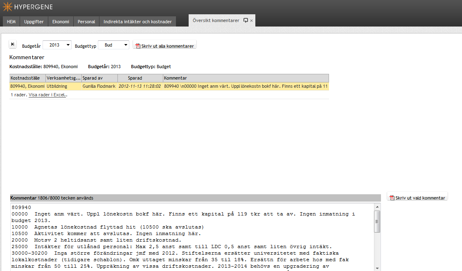Click the 'Kommentar 1806/8000 tecken används' bar
This screenshot has width=462, height=271.
click(x=195, y=198)
